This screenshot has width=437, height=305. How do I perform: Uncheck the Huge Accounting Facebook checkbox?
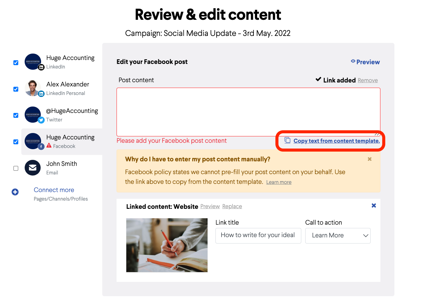(16, 142)
